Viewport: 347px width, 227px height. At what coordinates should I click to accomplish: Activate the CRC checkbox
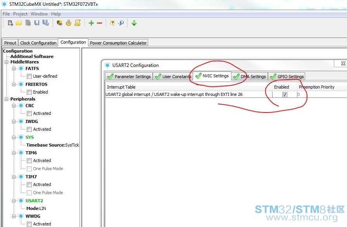point(29,114)
